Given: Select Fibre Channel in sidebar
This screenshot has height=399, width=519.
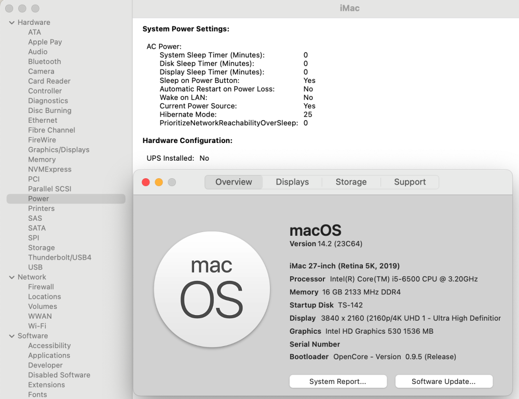Looking at the screenshot, I should [x=51, y=130].
